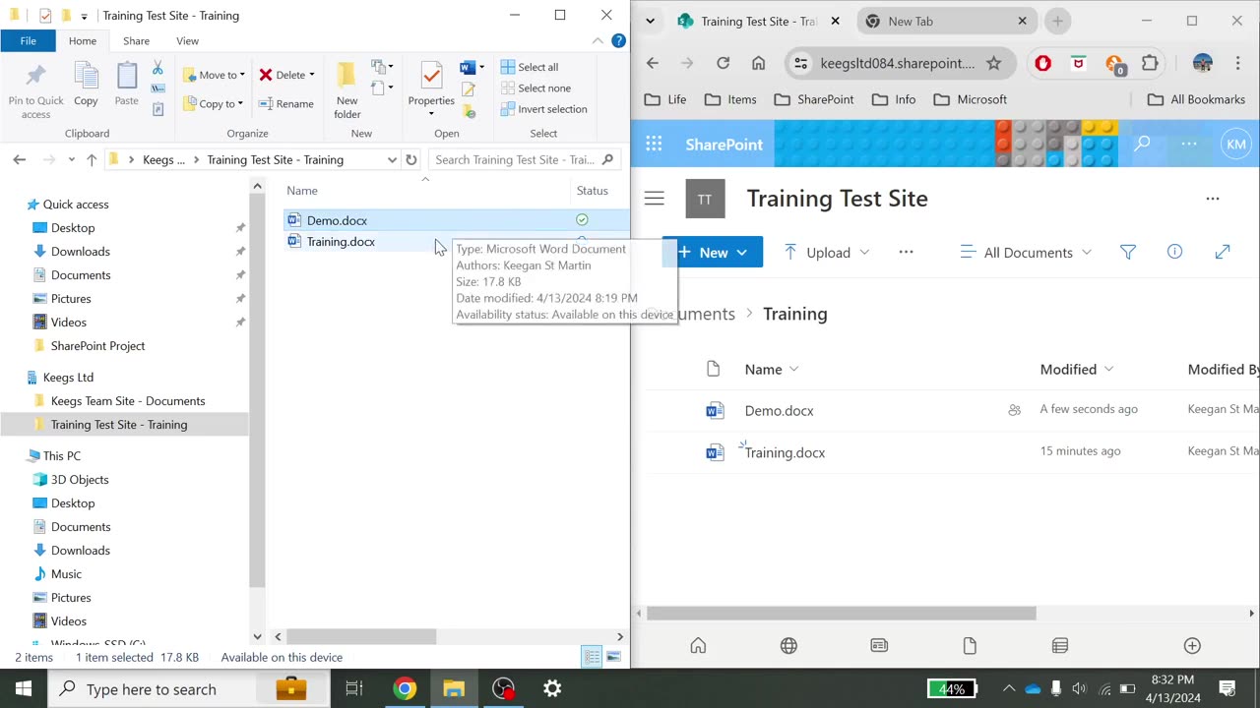
Task: Open the Upload dropdown
Action: [x=827, y=253]
